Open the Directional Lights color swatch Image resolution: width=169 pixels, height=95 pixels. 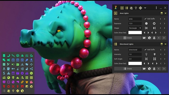click(135, 64)
